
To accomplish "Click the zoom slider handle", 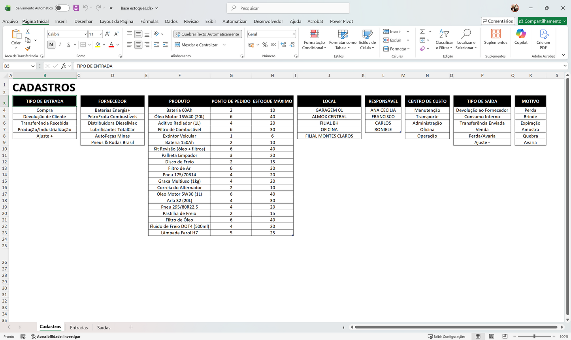I will (x=534, y=336).
